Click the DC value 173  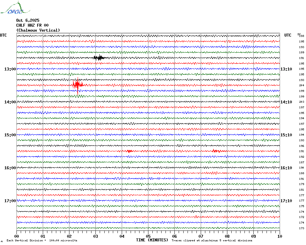pyautogui.click(x=302, y=228)
